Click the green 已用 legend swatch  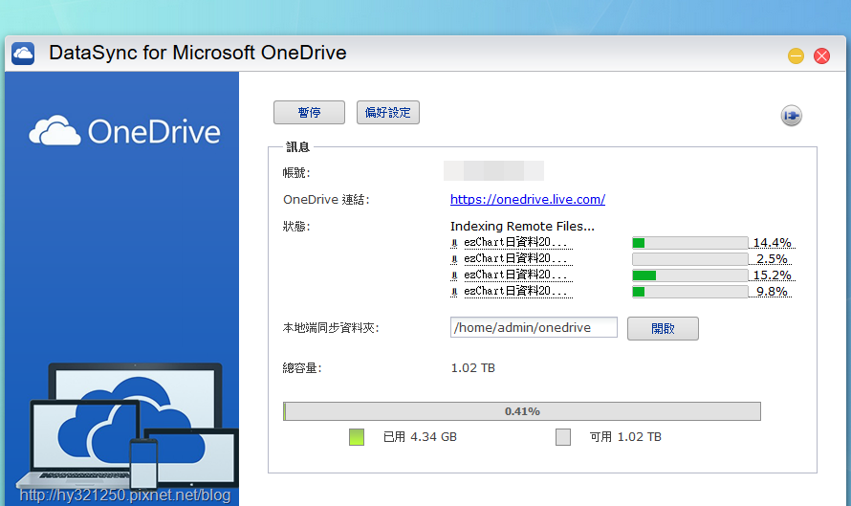357,437
